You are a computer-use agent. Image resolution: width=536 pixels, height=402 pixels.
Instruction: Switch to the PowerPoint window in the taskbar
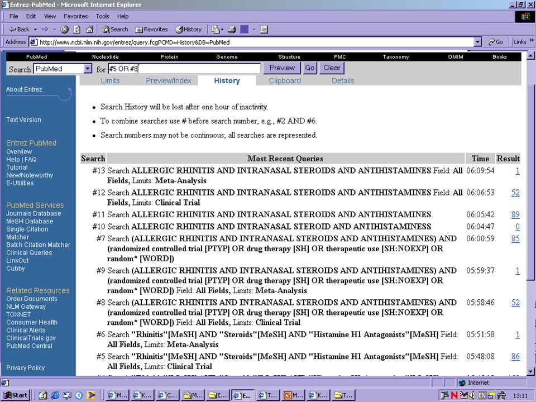pos(293,395)
